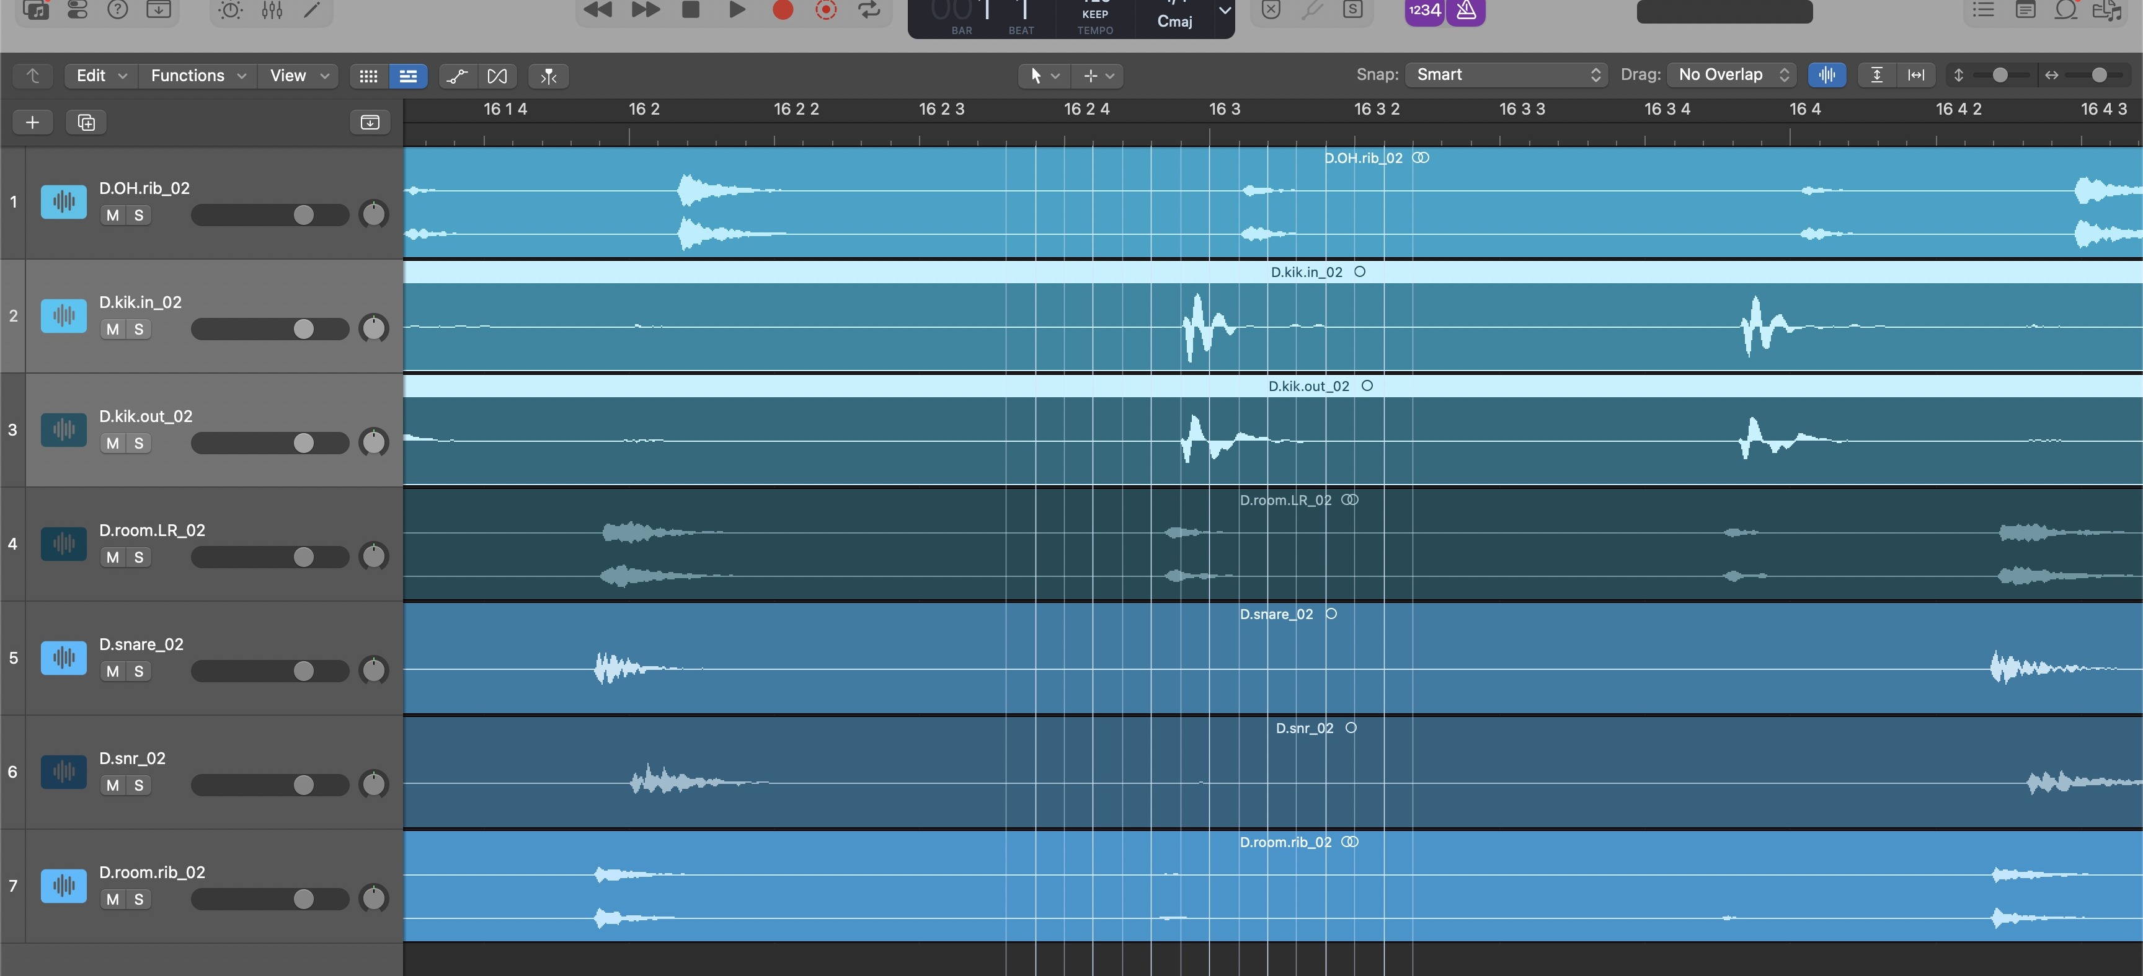Image resolution: width=2143 pixels, height=976 pixels.
Task: Enable Catch Playhead button
Action: pyautogui.click(x=549, y=76)
